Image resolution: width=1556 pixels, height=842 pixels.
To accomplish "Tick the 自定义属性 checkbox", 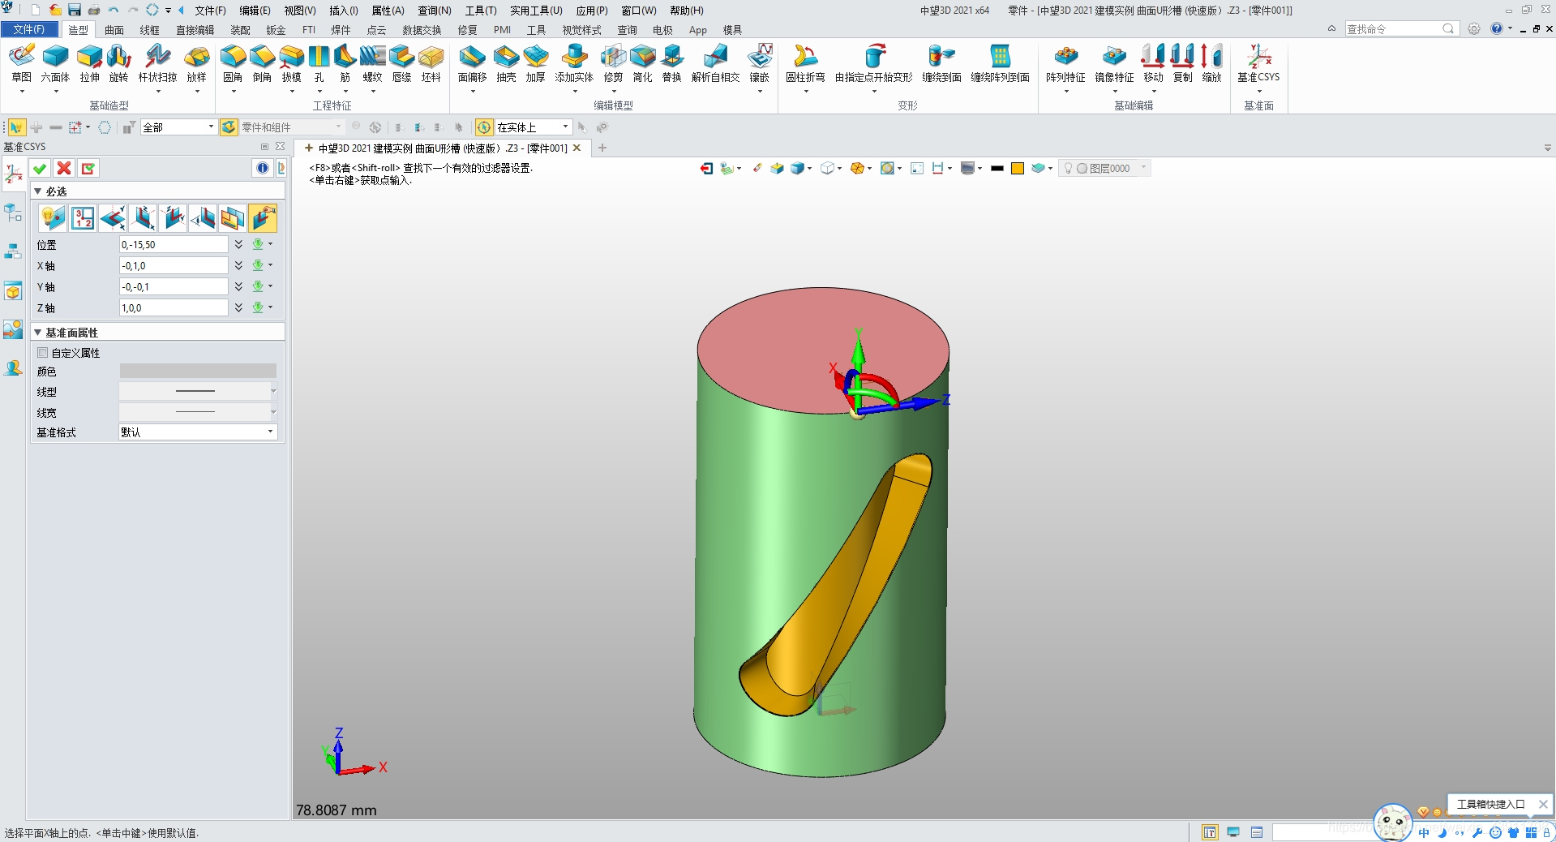I will [x=43, y=353].
